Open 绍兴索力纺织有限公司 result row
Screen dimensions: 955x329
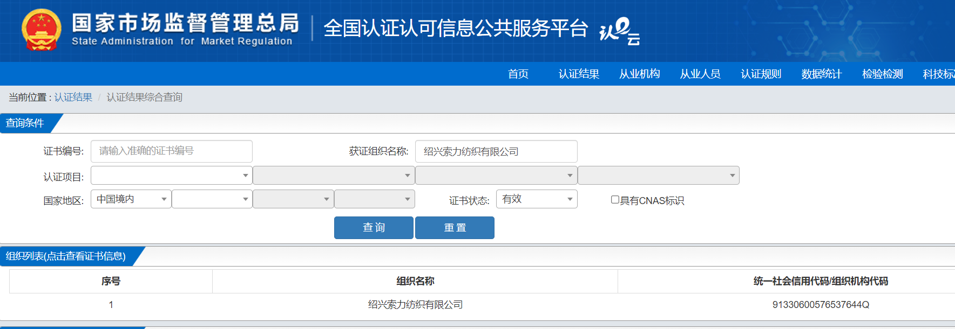415,305
